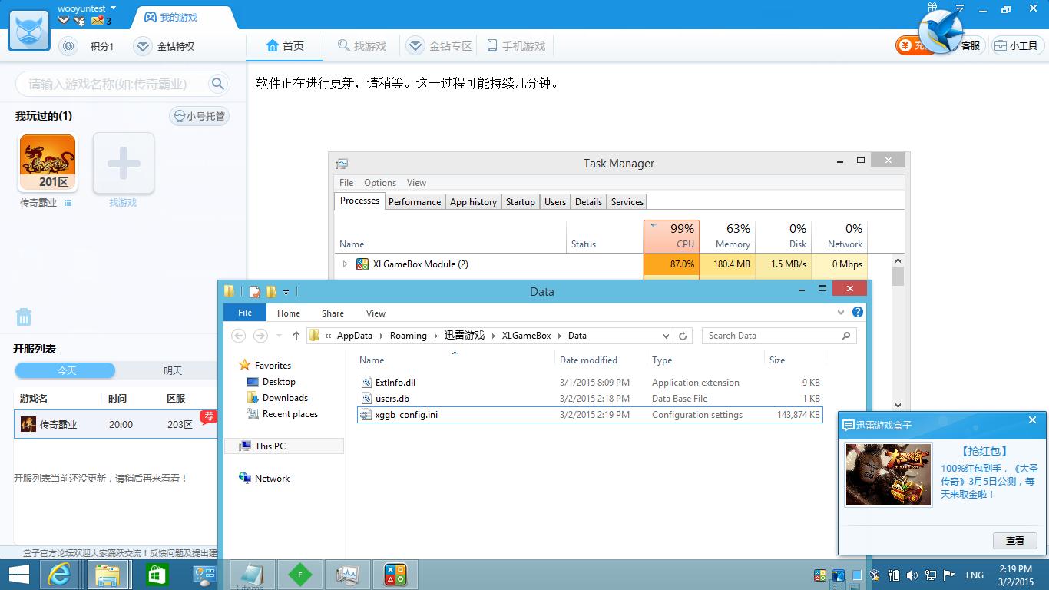Open the 传奇霸业 201区 game thumbnail

(48, 163)
